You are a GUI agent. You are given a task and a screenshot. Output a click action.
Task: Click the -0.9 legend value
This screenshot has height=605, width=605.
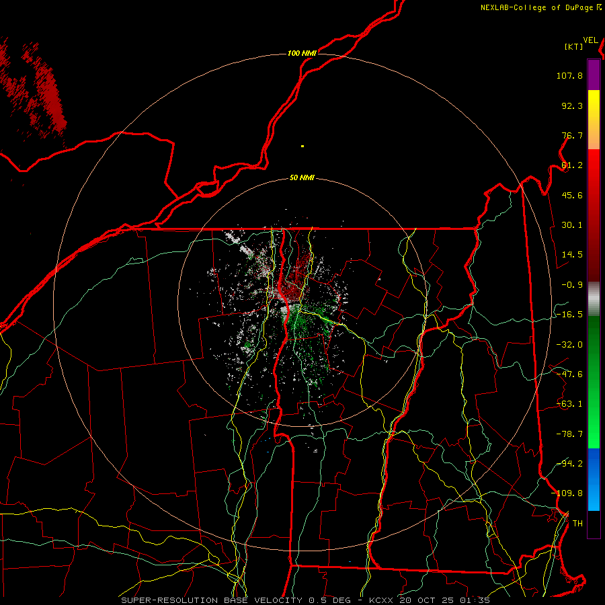pos(572,285)
